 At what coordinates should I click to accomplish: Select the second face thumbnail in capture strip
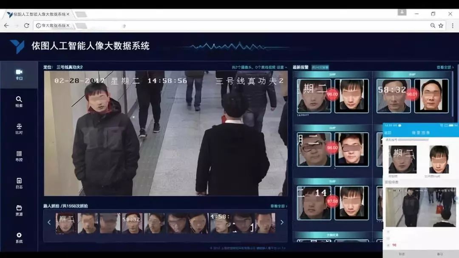tap(88, 223)
